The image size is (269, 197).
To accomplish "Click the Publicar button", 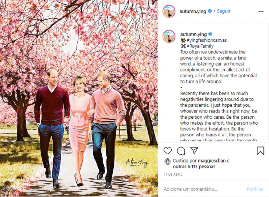I will [x=255, y=189].
